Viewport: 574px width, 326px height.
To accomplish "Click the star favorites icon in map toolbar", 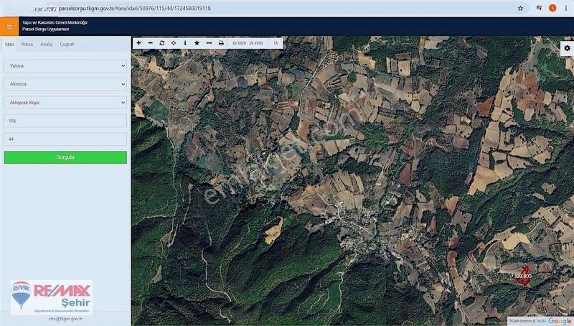I will [x=197, y=43].
